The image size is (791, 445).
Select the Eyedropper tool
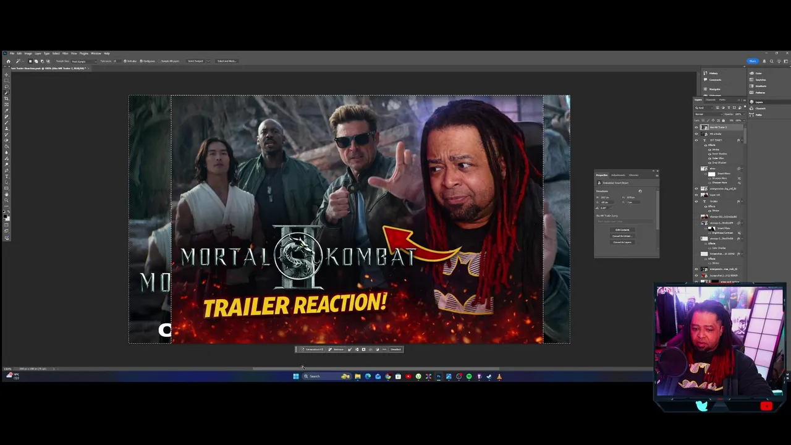[7, 111]
